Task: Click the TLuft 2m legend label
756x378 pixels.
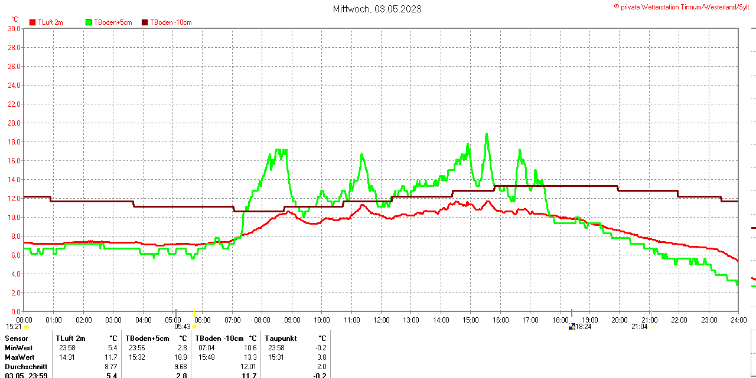Action: [50, 22]
